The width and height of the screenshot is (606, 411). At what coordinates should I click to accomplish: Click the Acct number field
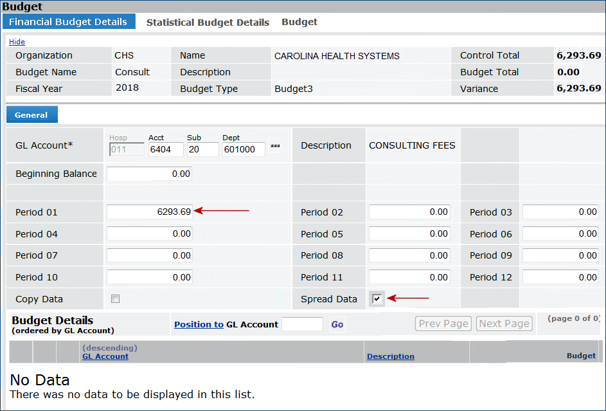tap(165, 150)
